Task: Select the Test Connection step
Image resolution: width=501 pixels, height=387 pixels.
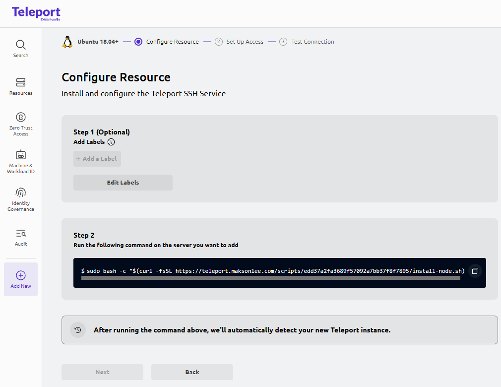Action: (312, 42)
